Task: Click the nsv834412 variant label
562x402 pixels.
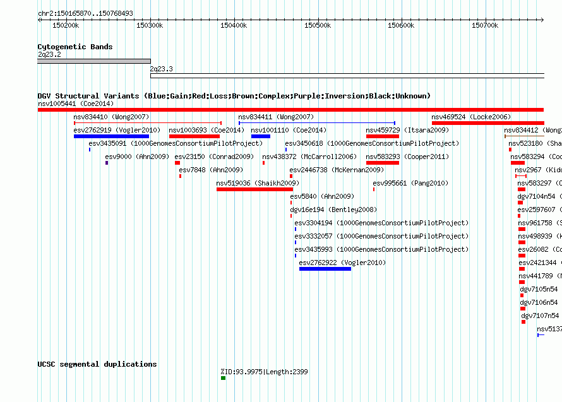Action: [532, 130]
